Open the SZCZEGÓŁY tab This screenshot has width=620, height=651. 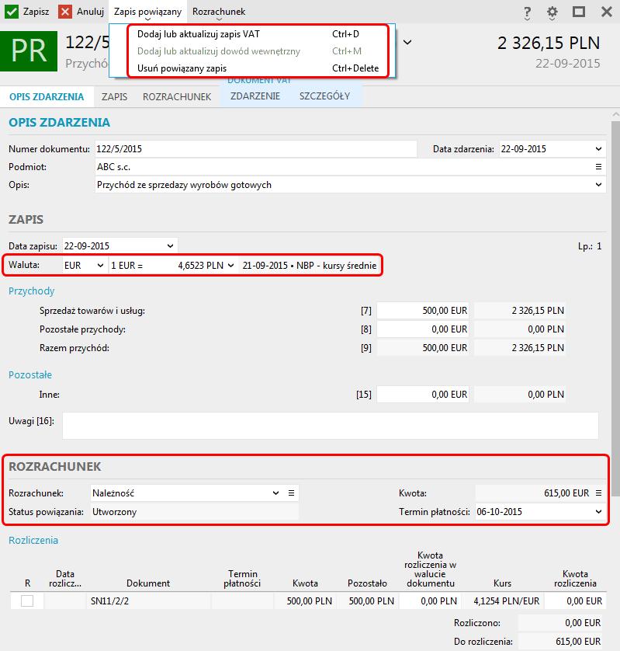(x=324, y=96)
